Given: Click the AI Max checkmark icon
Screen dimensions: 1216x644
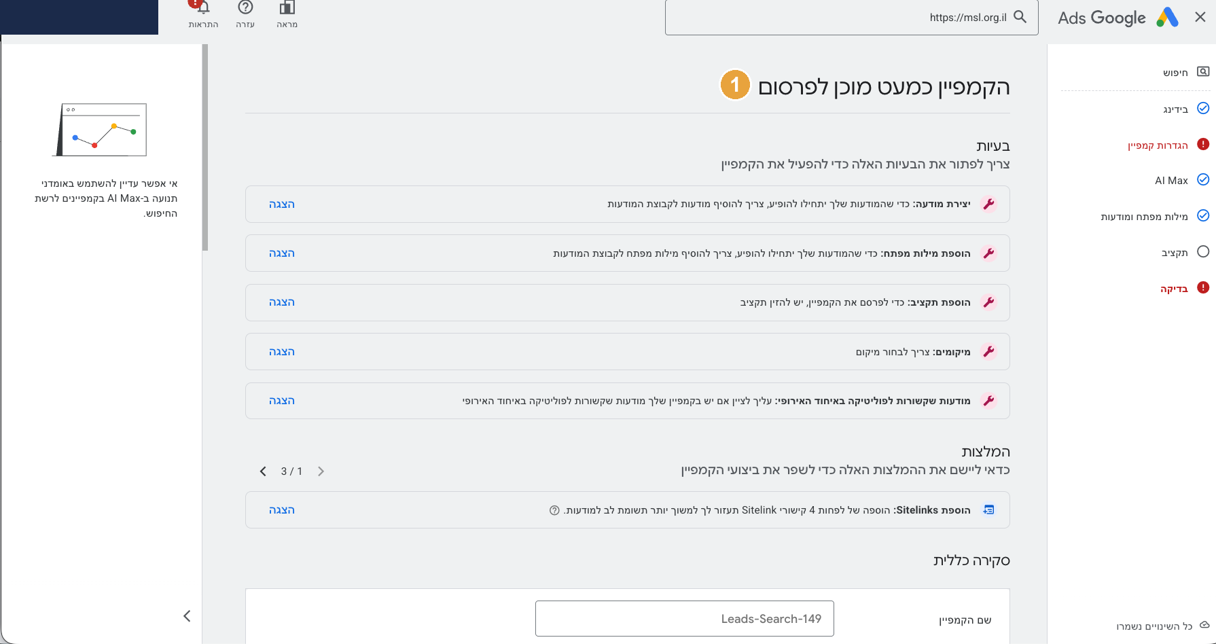Looking at the screenshot, I should [1203, 179].
